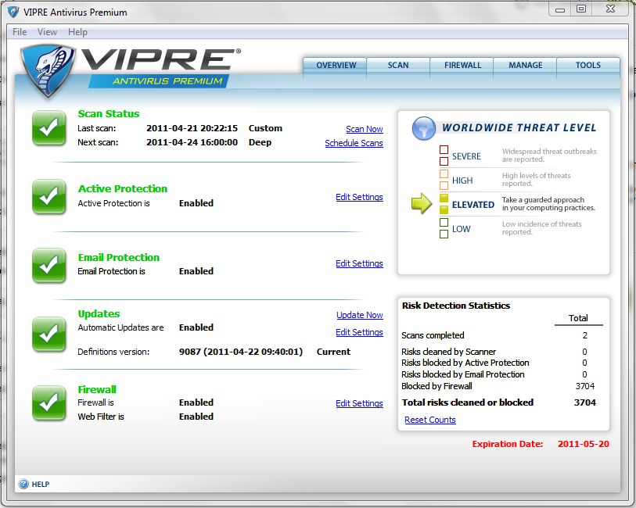Click the ELEVATED threat level label
The image size is (636, 508).
point(473,205)
